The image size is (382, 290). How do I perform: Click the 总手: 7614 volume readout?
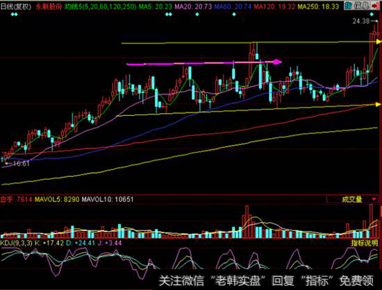[x=16, y=200]
